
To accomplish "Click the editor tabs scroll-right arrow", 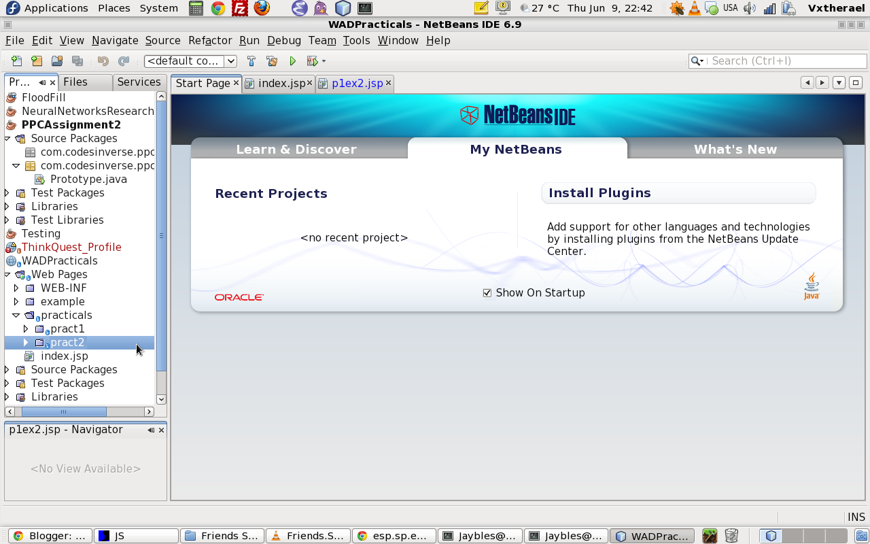I will coord(822,83).
